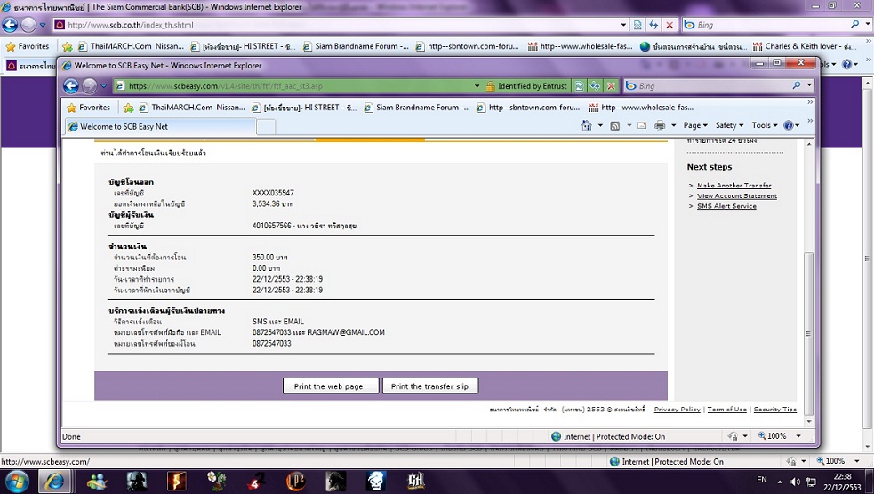
Task: Open Internet Explorer on the taskbar
Action: click(54, 481)
